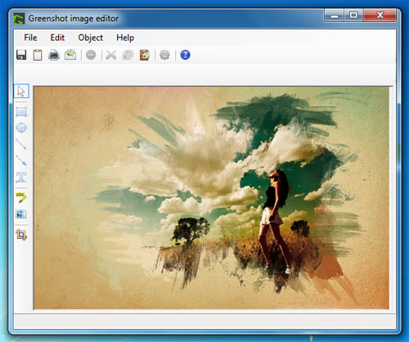The height and width of the screenshot is (342, 409).
Task: Click the E-mail image icon
Action: [70, 55]
